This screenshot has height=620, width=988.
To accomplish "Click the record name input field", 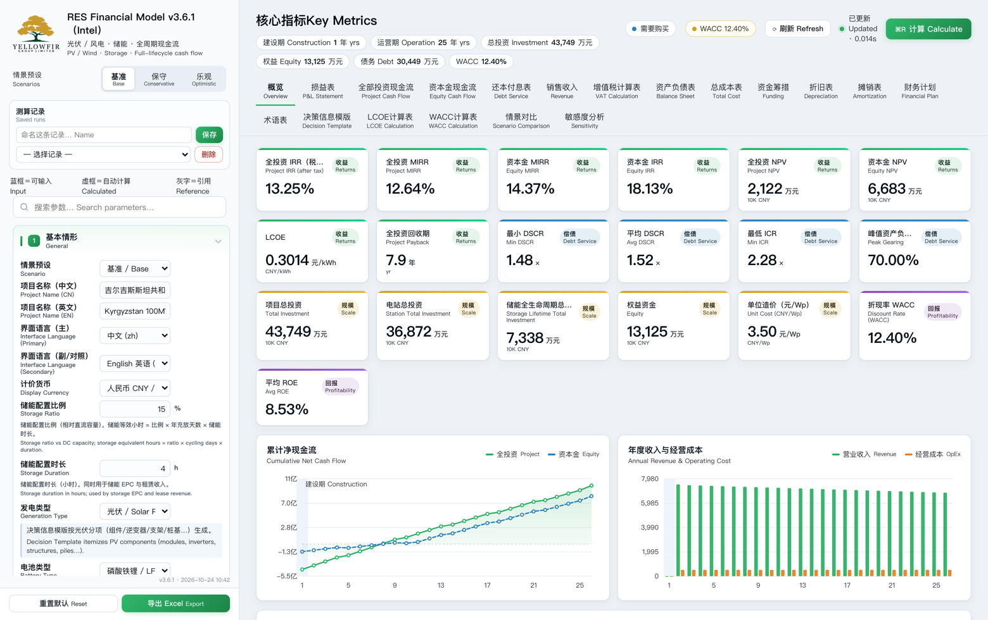I will pos(104,135).
